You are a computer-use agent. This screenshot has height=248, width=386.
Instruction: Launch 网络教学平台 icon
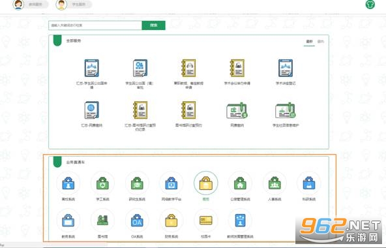[x=171, y=183]
